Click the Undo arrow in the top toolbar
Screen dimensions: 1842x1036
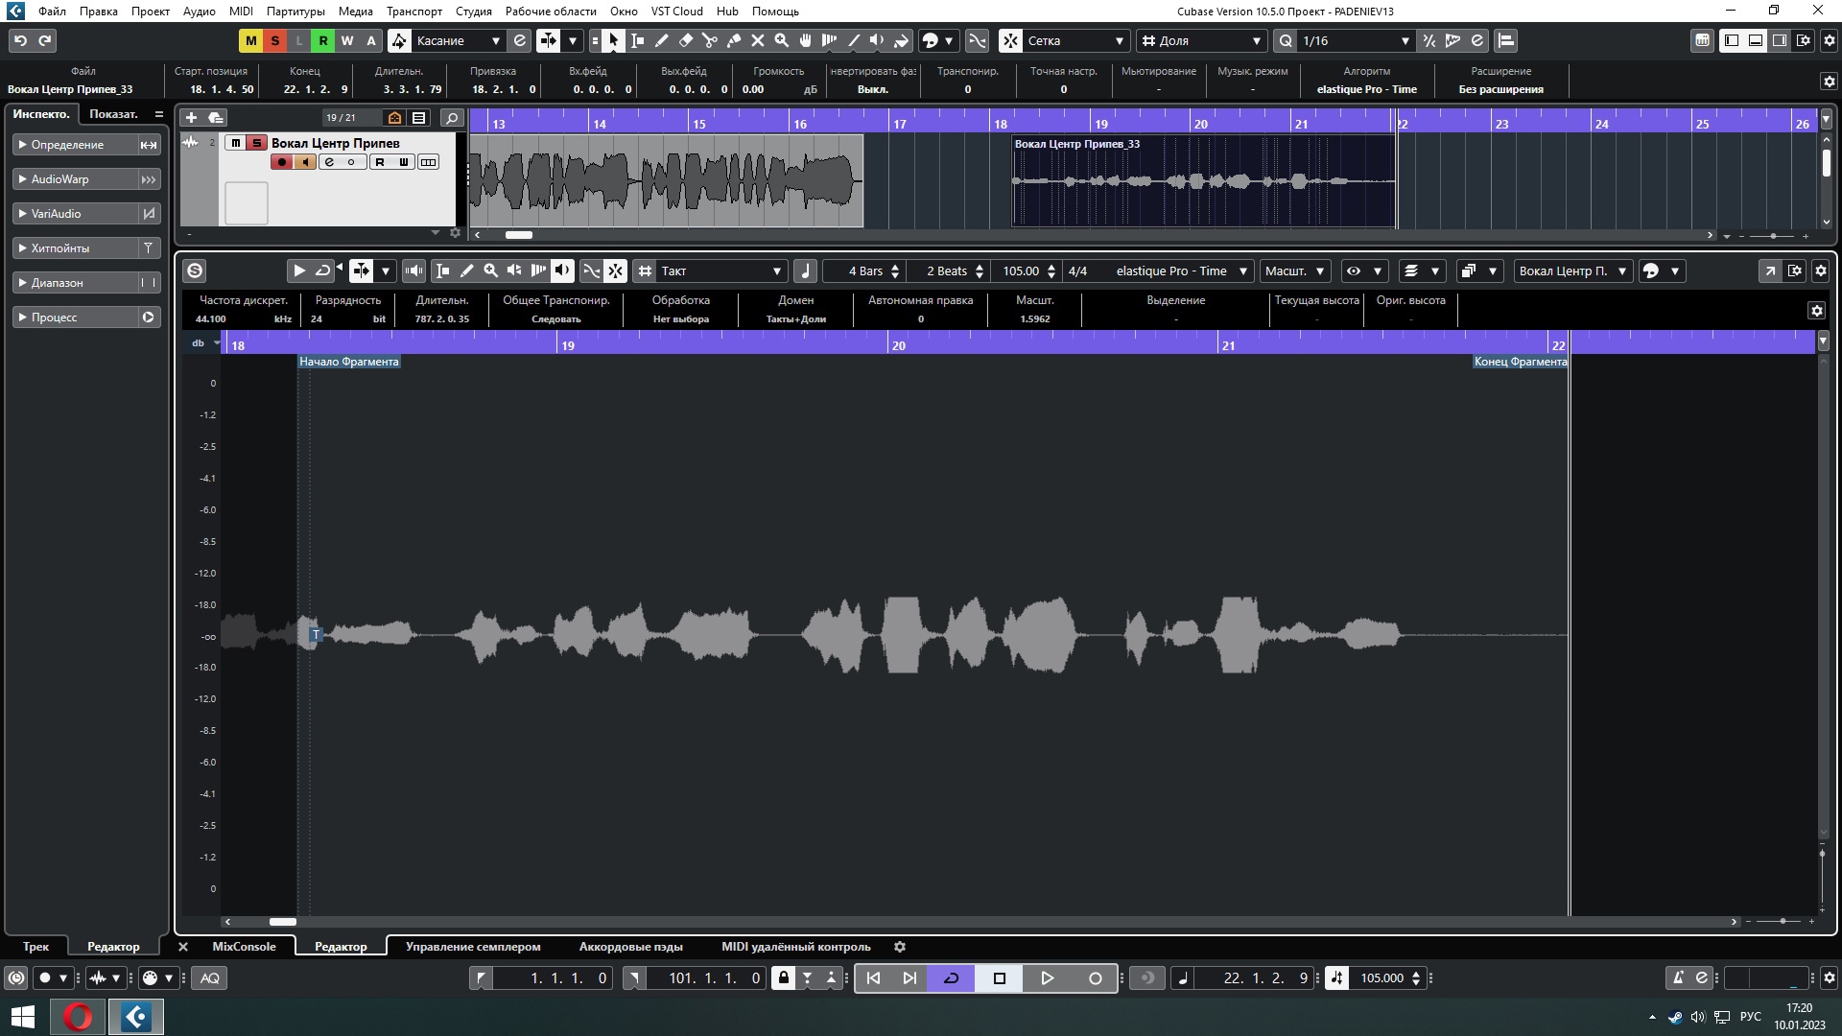point(20,40)
